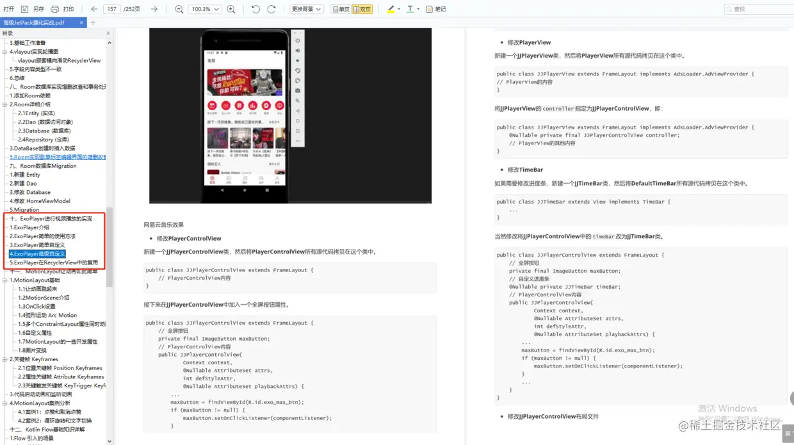Open outline entry 3.DataBase创建时插入数据
The image size is (794, 445).
point(42,148)
